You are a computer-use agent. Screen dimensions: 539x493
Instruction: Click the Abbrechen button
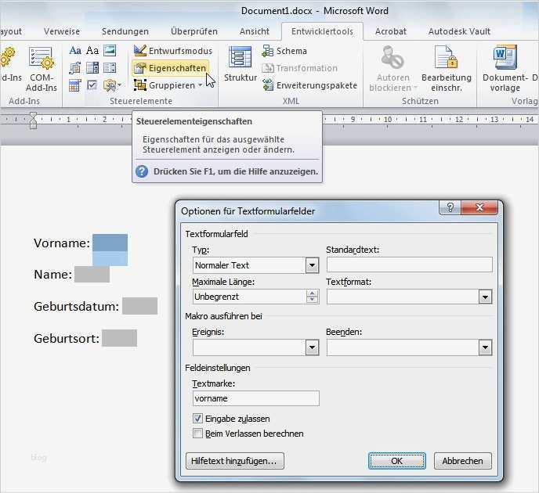(463, 461)
